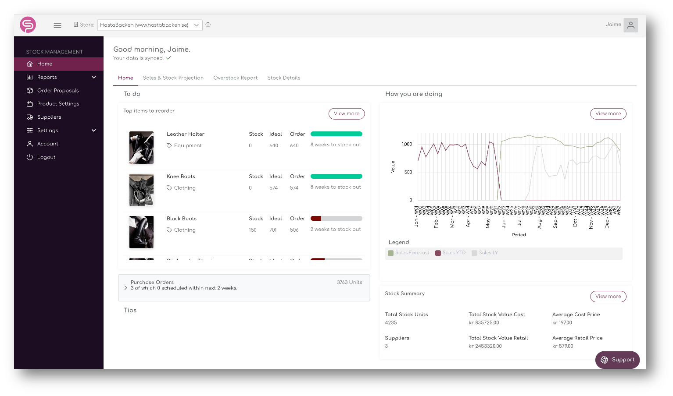
Task: Open Product Settings via its bag icon
Action: 29,104
